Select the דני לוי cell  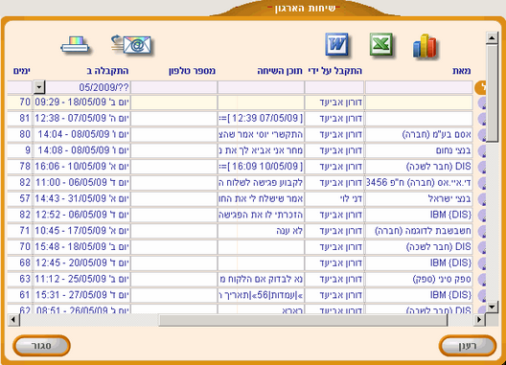pyautogui.click(x=334, y=199)
